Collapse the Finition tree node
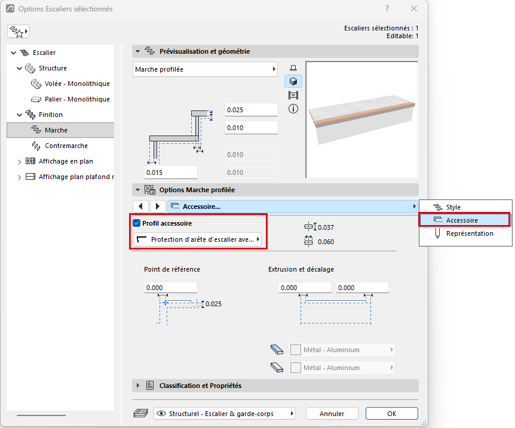Image resolution: width=515 pixels, height=428 pixels. (x=19, y=115)
